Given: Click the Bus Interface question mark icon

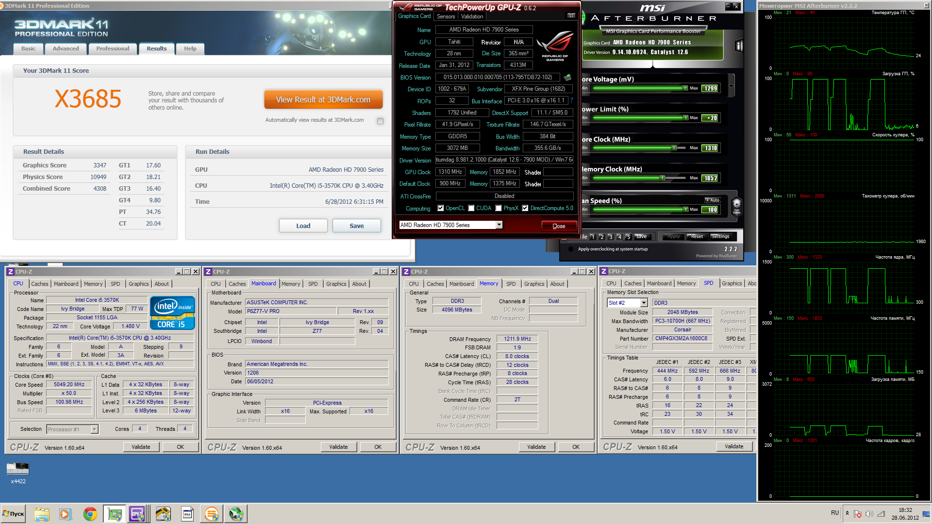Looking at the screenshot, I should tap(571, 100).
